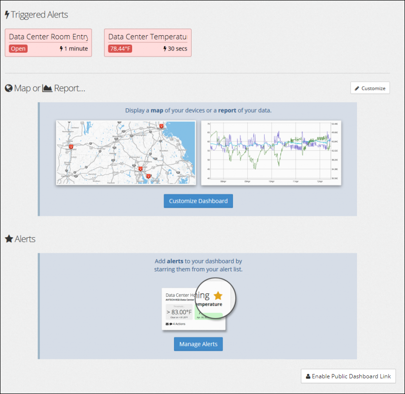Click the 'Manage Alerts' button
Viewport: 405px width, 394px height.
pyautogui.click(x=198, y=344)
